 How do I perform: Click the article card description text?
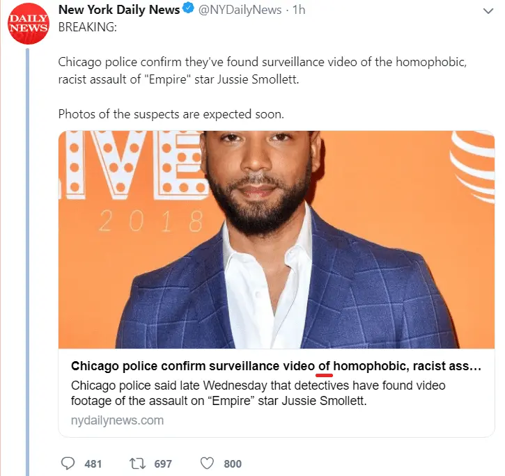pyautogui.click(x=258, y=393)
